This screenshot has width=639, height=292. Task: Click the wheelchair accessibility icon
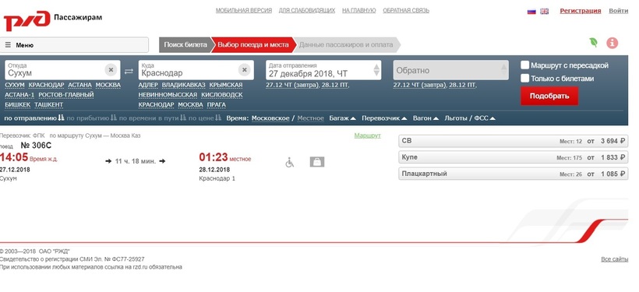(x=289, y=162)
